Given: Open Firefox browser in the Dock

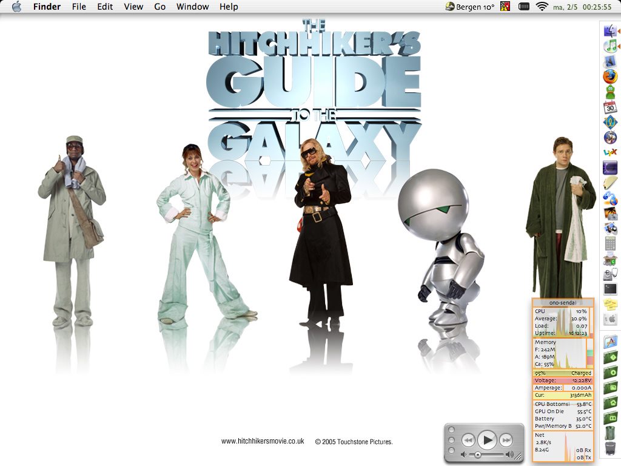Looking at the screenshot, I should pyautogui.click(x=610, y=76).
